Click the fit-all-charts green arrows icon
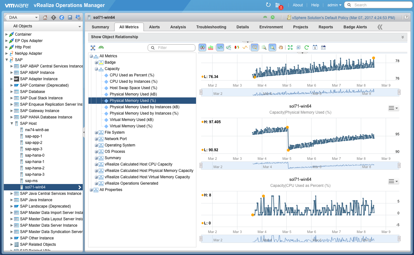The image size is (414, 255). tap(290, 48)
